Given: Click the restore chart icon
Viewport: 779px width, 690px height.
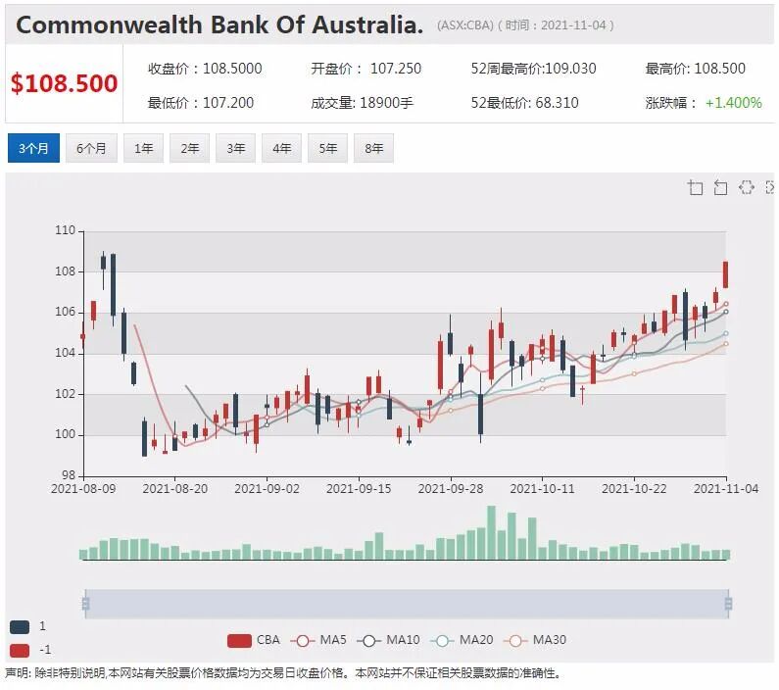Looking at the screenshot, I should pyautogui.click(x=747, y=187).
